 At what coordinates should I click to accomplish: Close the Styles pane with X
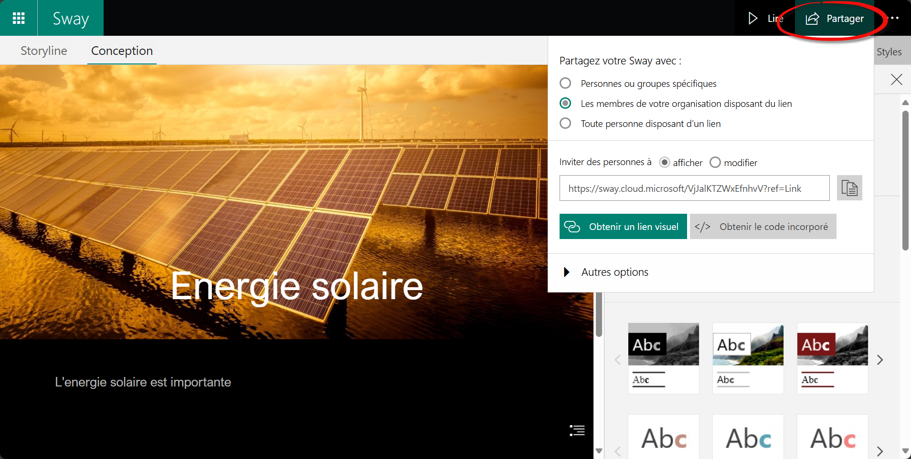[x=896, y=79]
